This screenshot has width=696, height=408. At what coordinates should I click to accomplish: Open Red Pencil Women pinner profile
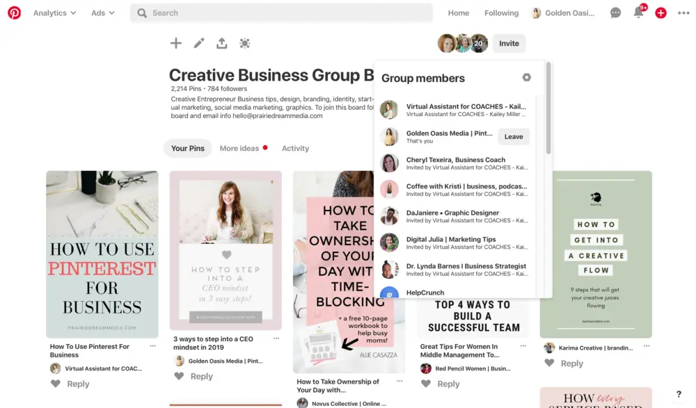point(466,368)
